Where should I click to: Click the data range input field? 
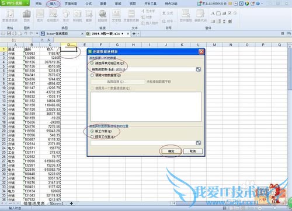pos(143,69)
